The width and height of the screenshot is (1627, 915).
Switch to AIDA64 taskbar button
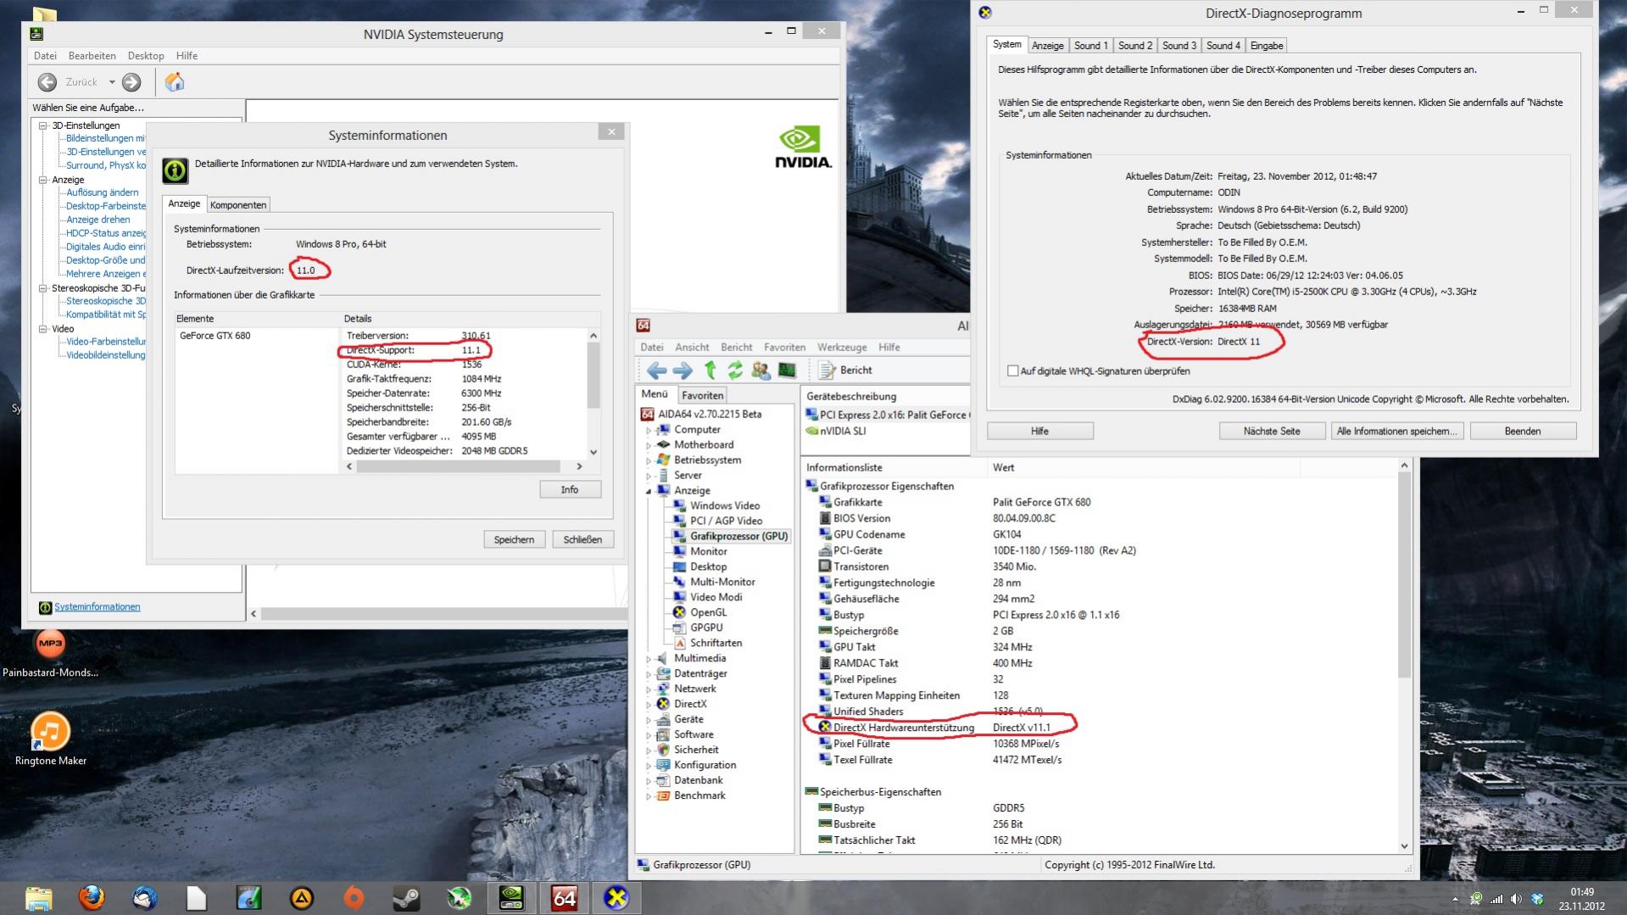(x=564, y=897)
